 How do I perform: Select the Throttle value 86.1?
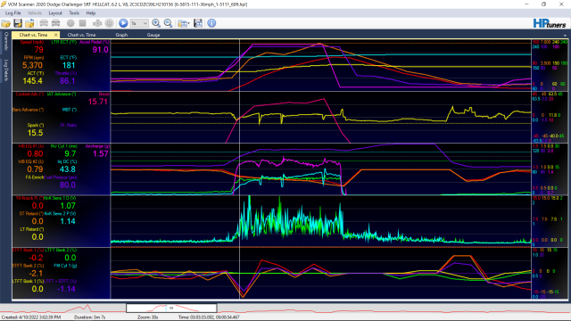click(68, 81)
